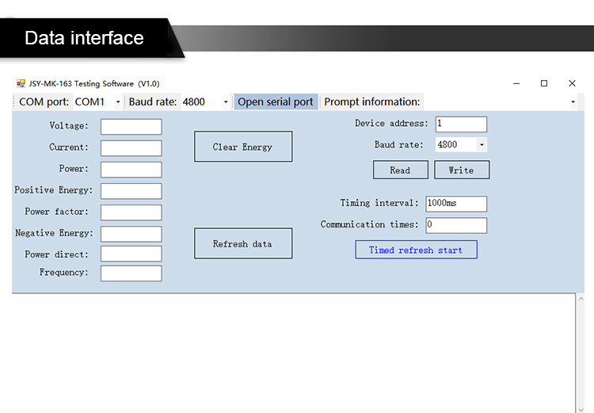Click the Communication times field
The height and width of the screenshot is (413, 594).
(456, 225)
